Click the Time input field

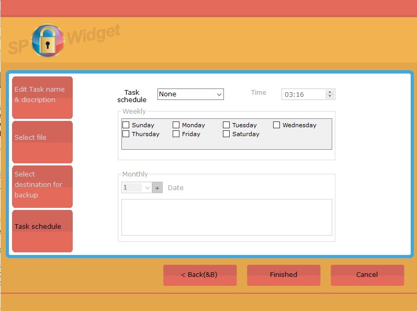303,95
